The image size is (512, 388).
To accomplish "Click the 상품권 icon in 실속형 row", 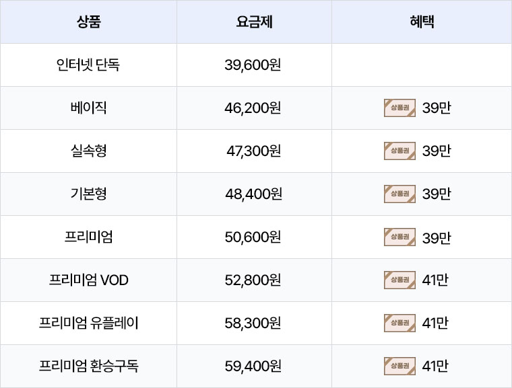I will (x=399, y=151).
